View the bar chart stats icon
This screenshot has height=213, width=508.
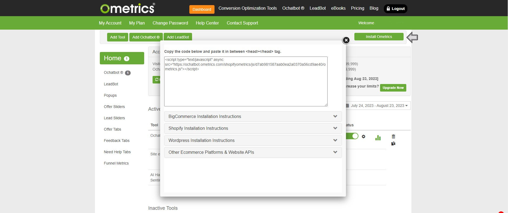coord(378,138)
